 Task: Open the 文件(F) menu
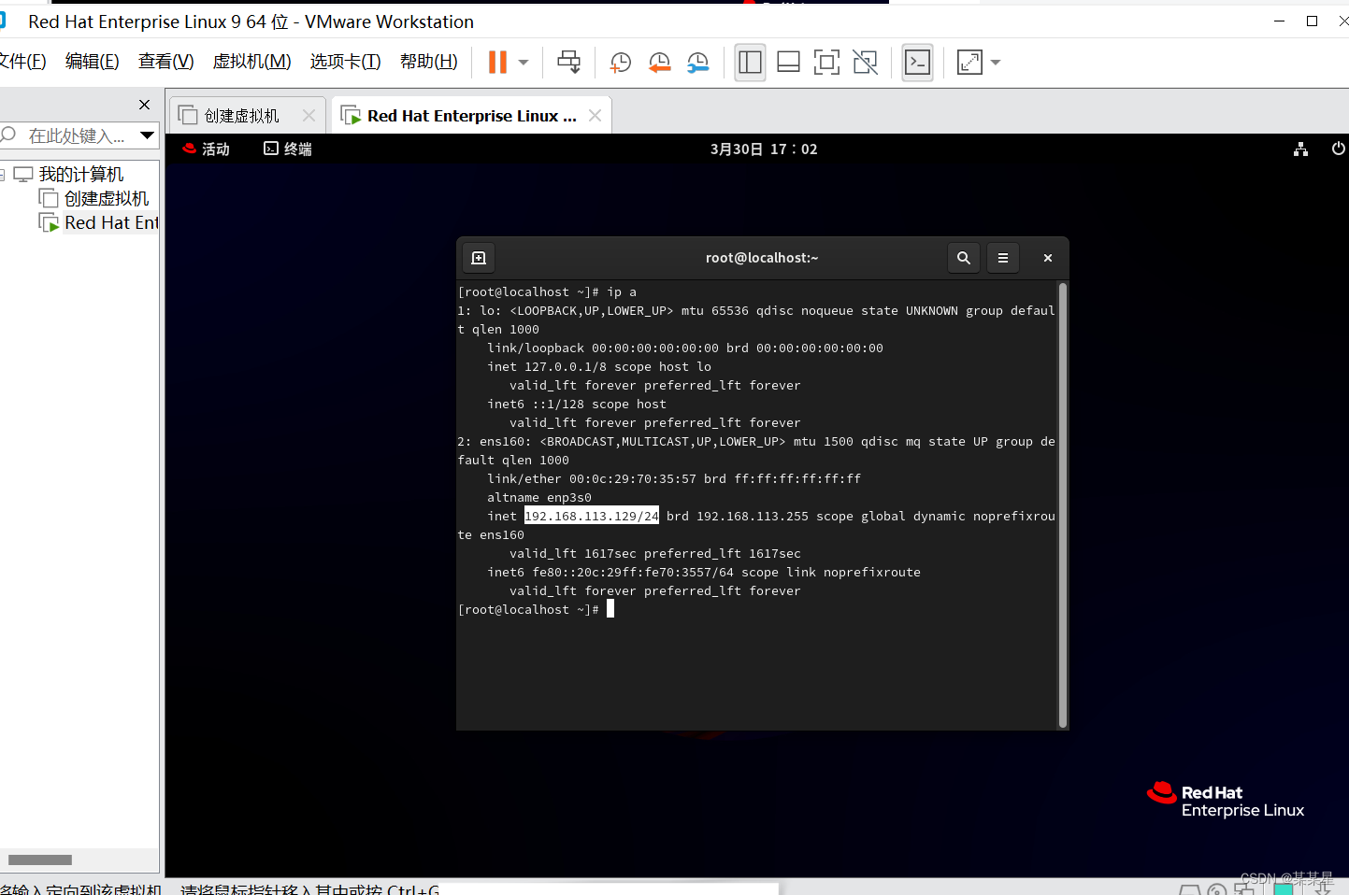pyautogui.click(x=22, y=62)
